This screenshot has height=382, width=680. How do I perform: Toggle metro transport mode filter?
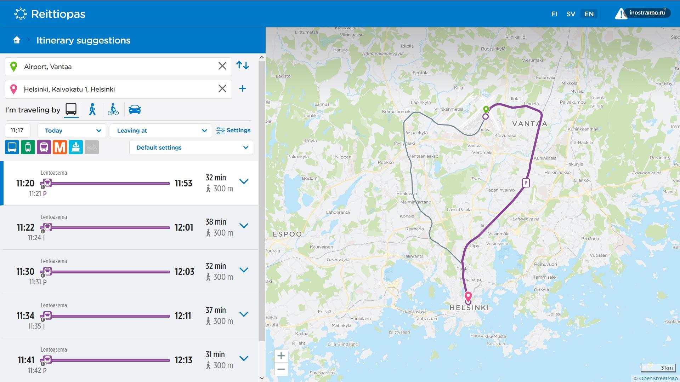(x=60, y=147)
